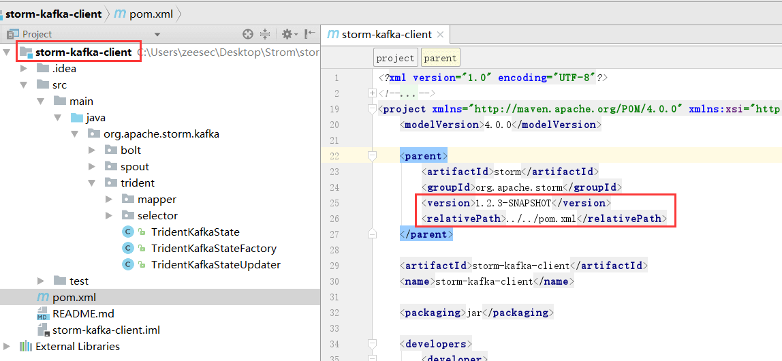The width and height of the screenshot is (782, 361).
Task: Open the Project view dropdown
Action: (x=157, y=35)
